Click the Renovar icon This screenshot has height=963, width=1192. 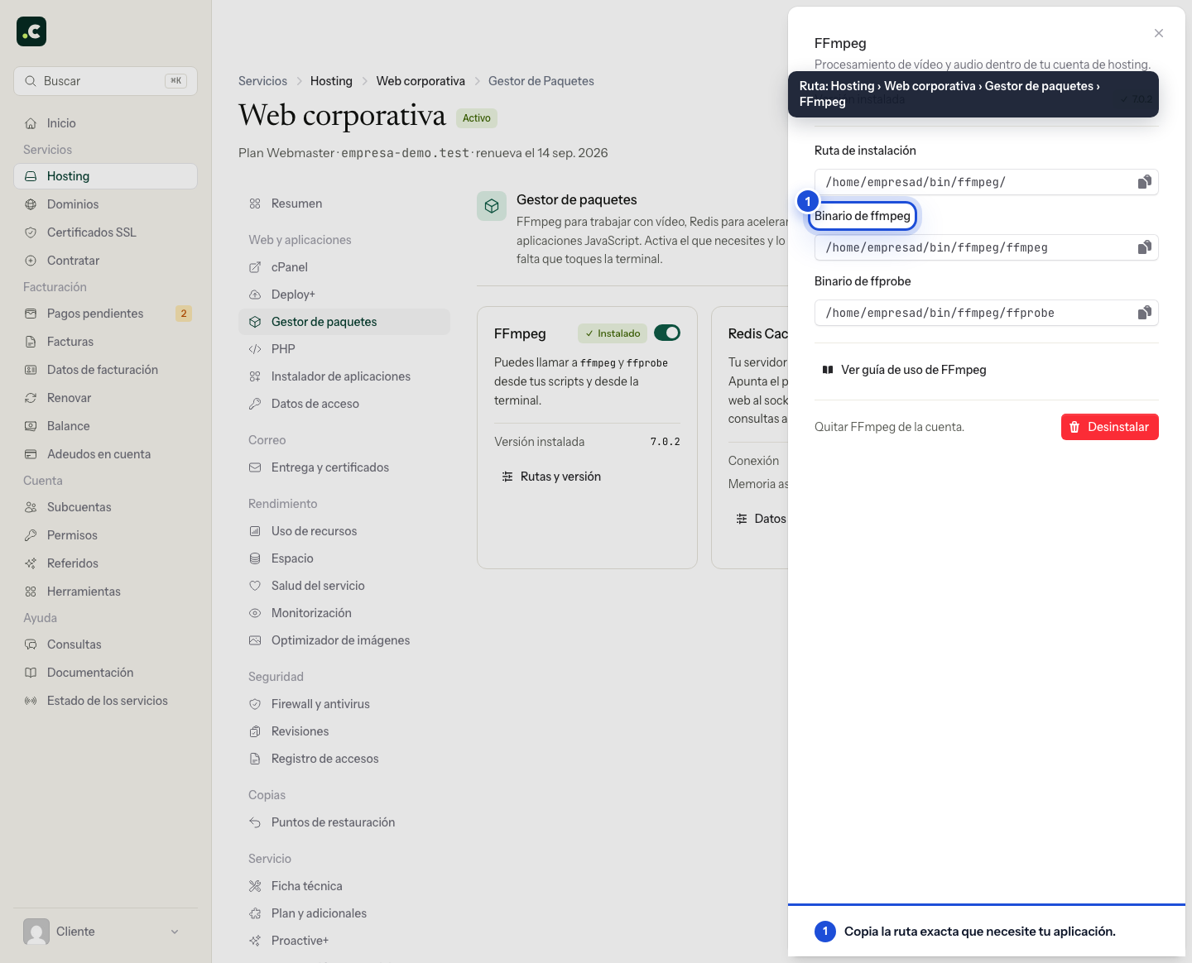pyautogui.click(x=31, y=398)
